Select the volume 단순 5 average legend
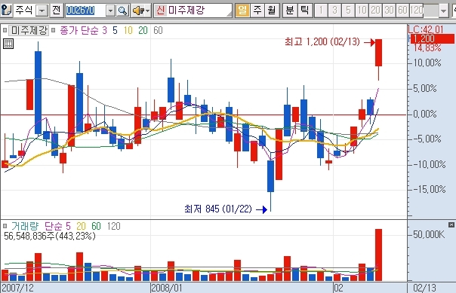The image size is (456, 293). coord(57,226)
